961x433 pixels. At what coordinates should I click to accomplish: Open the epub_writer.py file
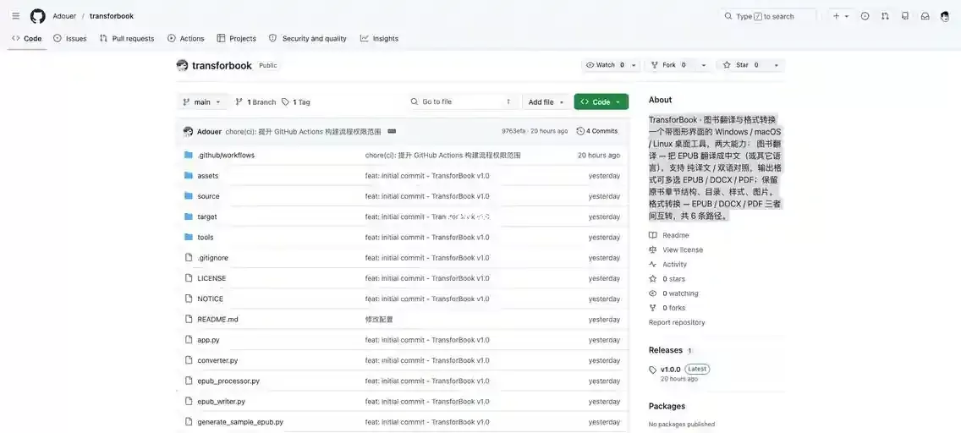[222, 402]
